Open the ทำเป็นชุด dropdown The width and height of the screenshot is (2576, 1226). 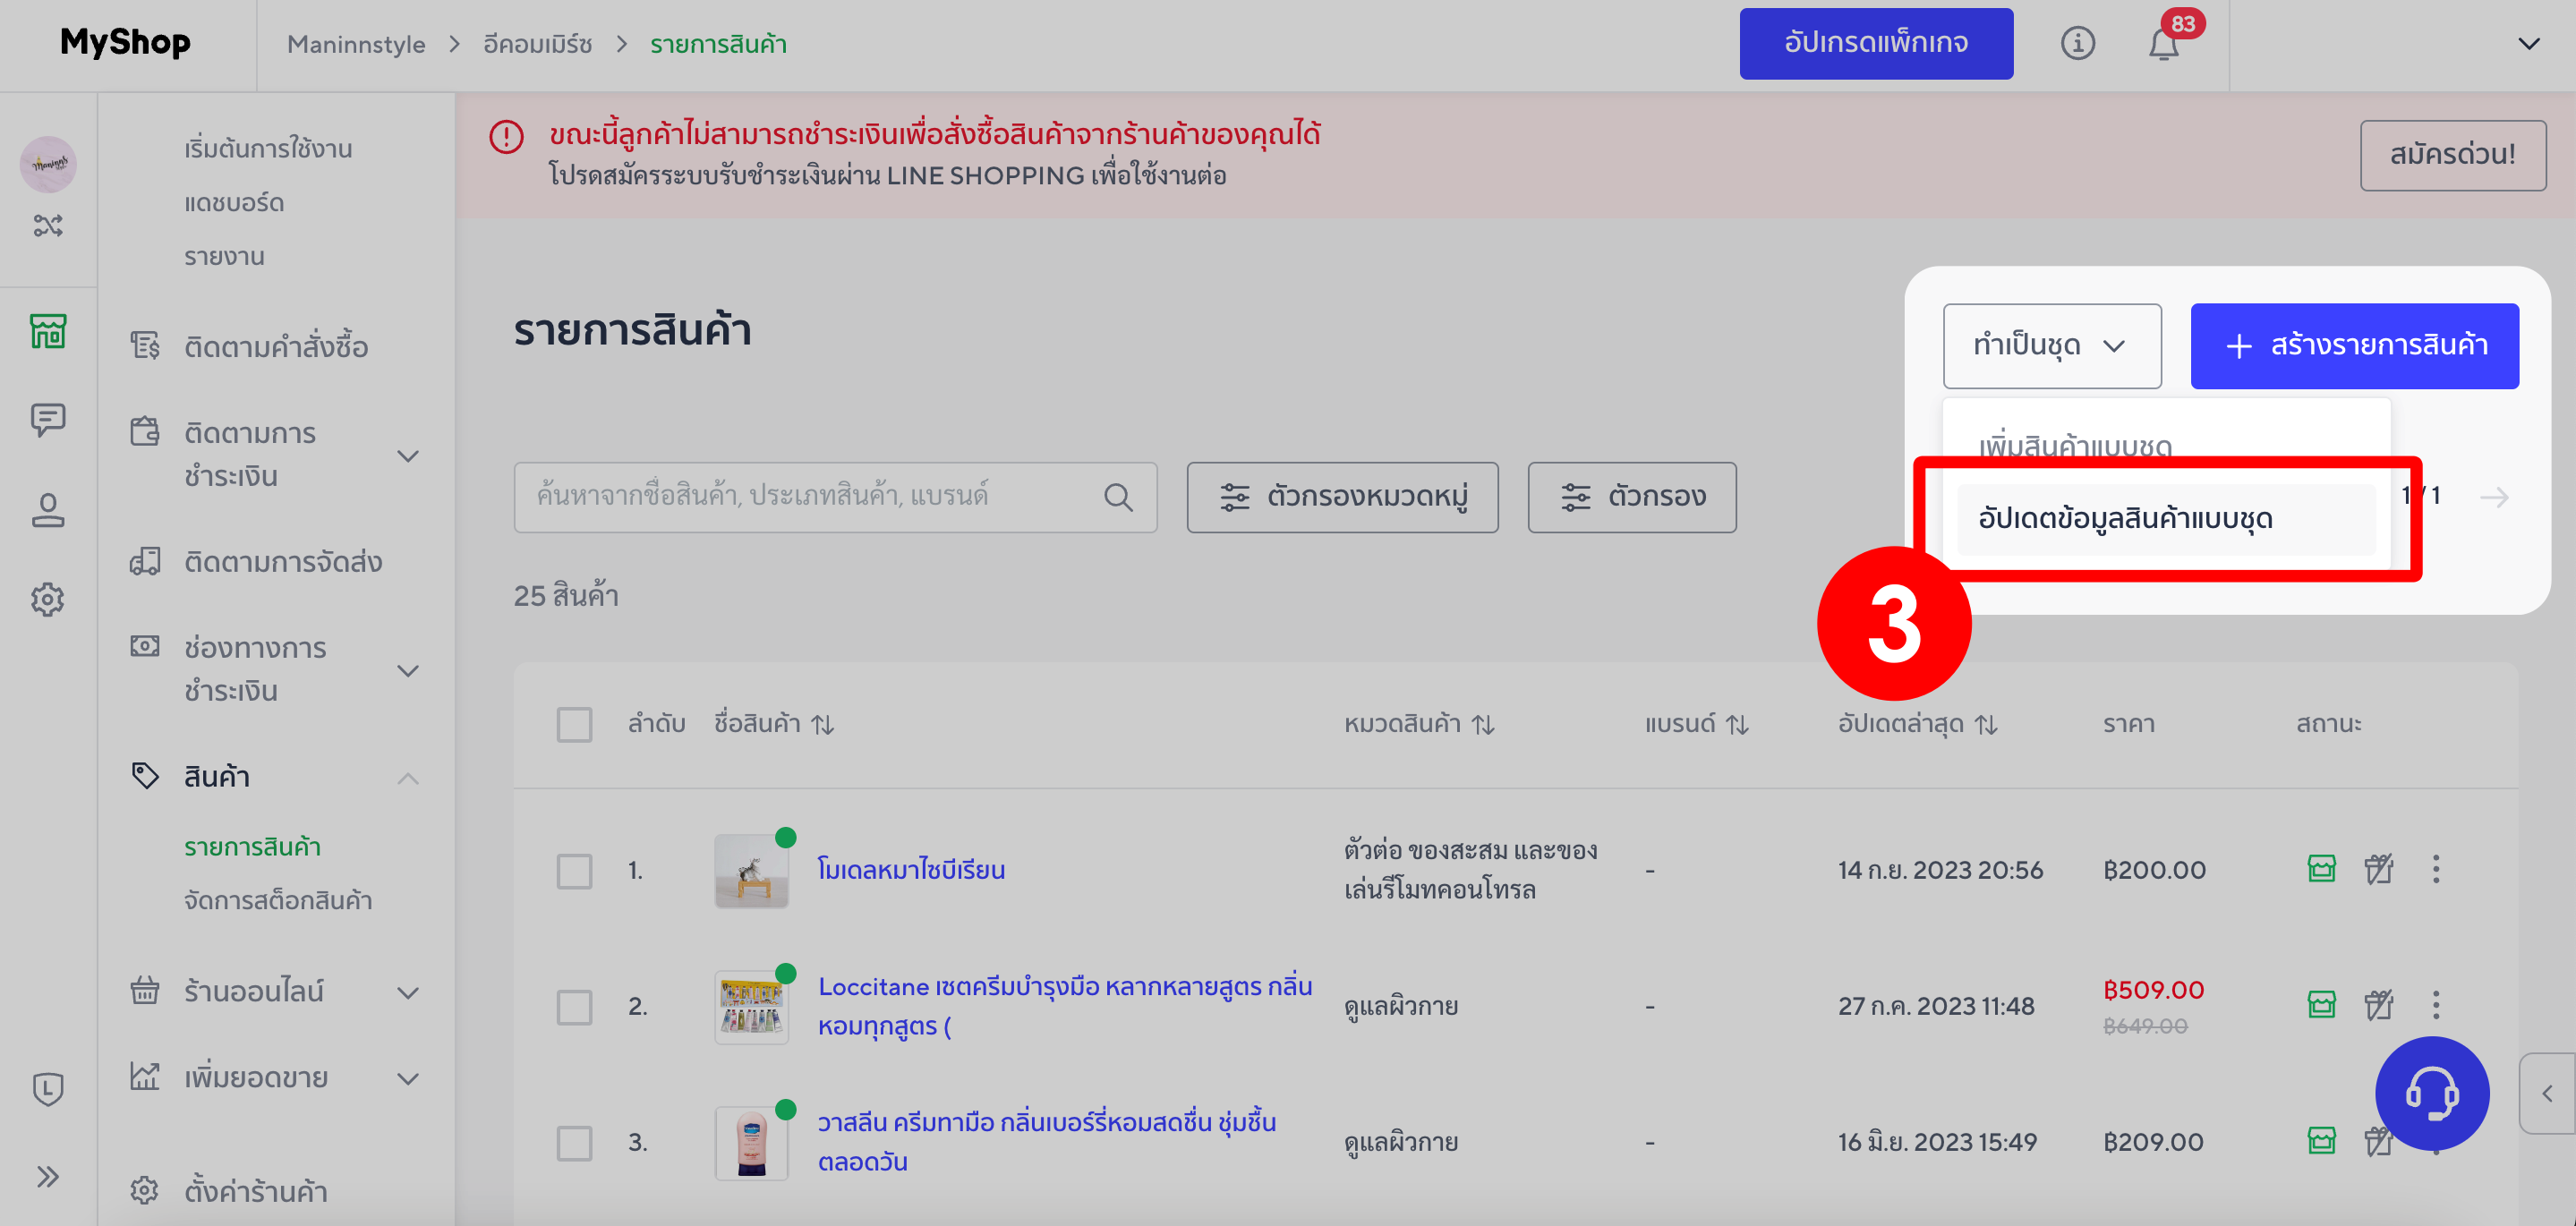[2051, 346]
